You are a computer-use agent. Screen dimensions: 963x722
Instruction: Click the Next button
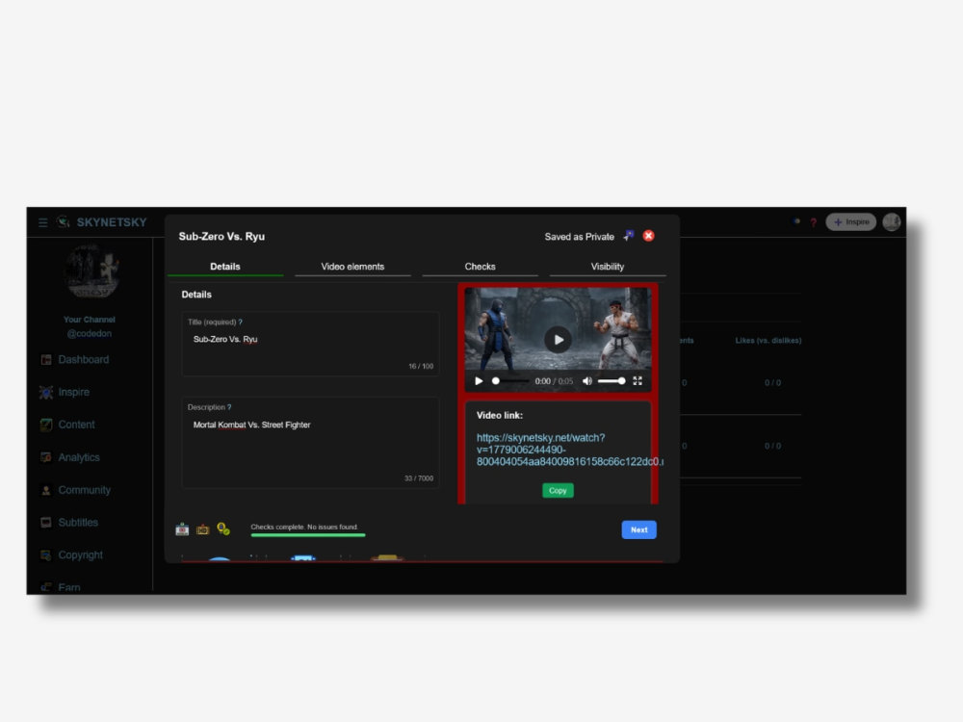[x=638, y=529]
